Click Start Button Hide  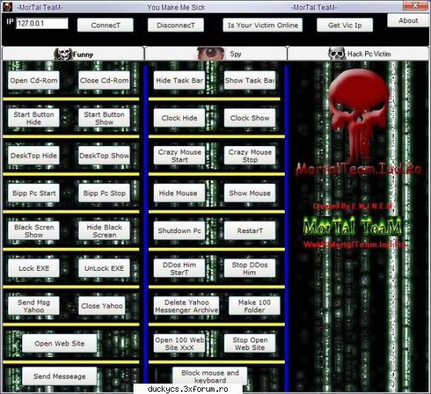[x=34, y=118]
